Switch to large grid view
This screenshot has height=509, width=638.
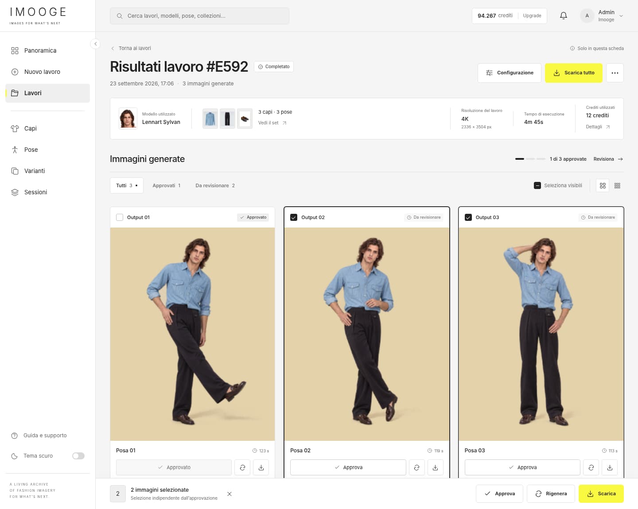(603, 186)
